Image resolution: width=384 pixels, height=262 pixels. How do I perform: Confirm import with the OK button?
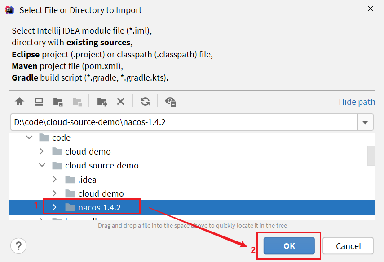pos(289,246)
